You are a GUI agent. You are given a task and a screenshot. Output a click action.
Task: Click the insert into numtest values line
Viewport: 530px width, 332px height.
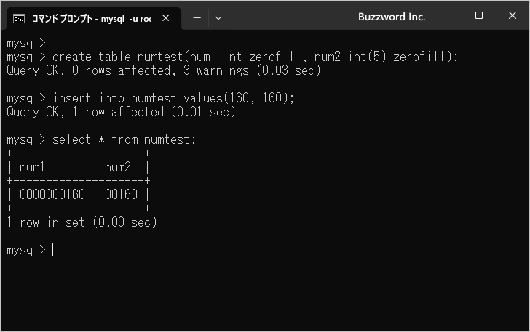[x=151, y=98]
